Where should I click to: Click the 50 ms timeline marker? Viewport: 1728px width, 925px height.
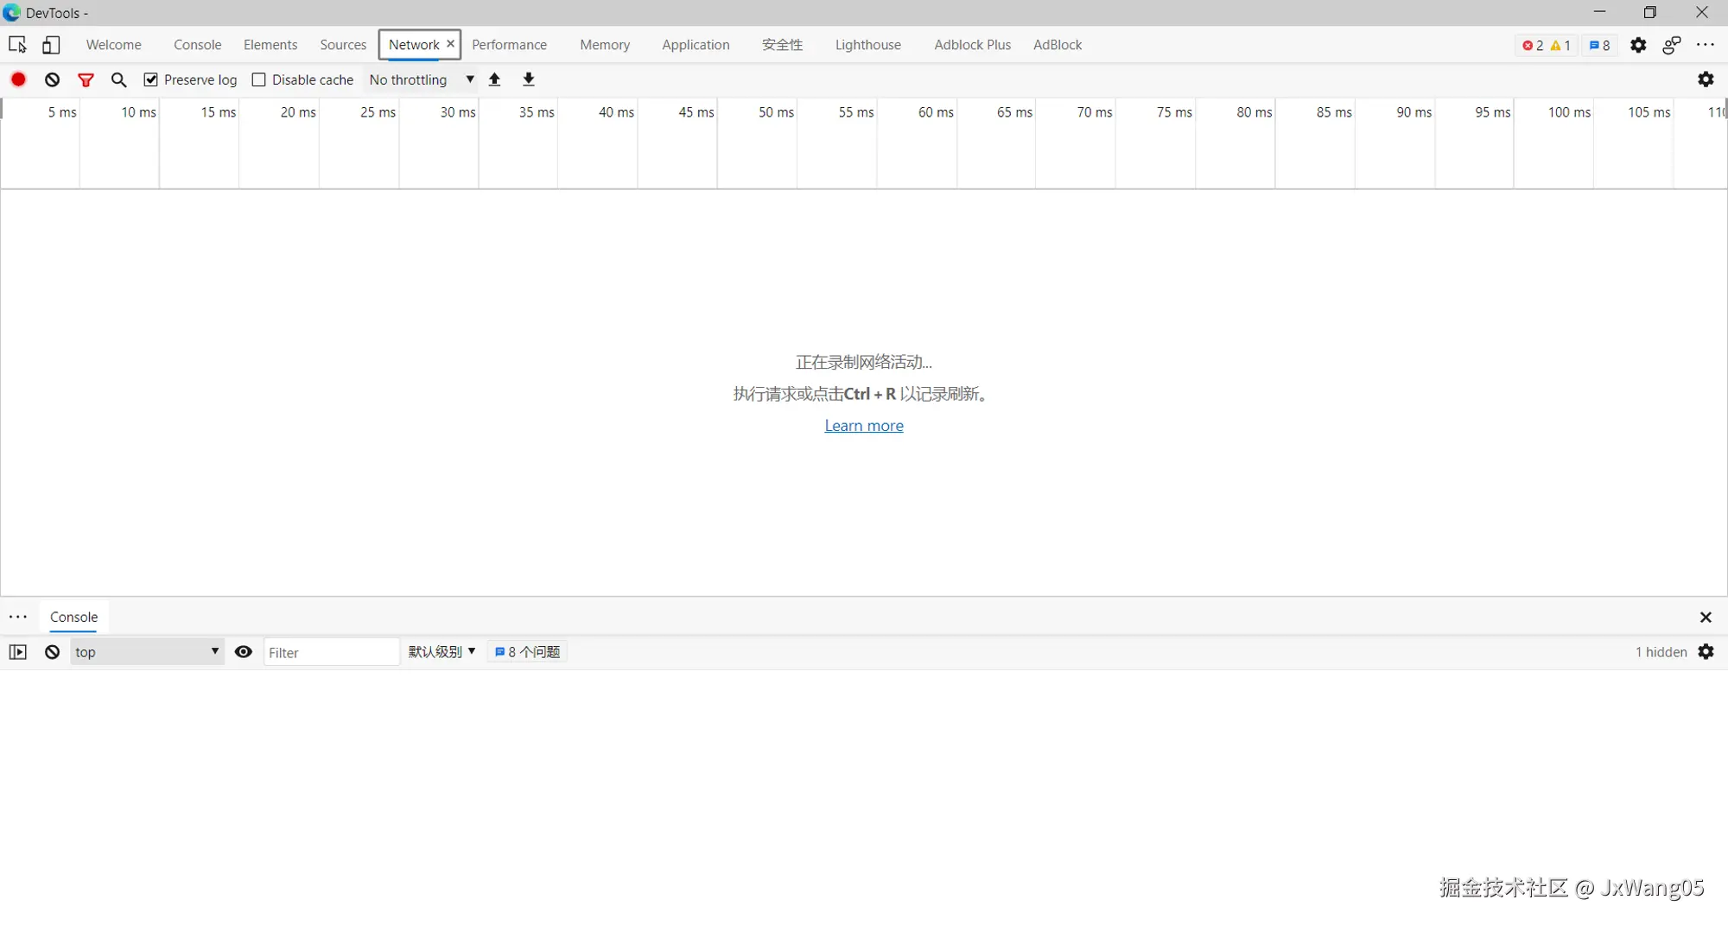point(776,112)
